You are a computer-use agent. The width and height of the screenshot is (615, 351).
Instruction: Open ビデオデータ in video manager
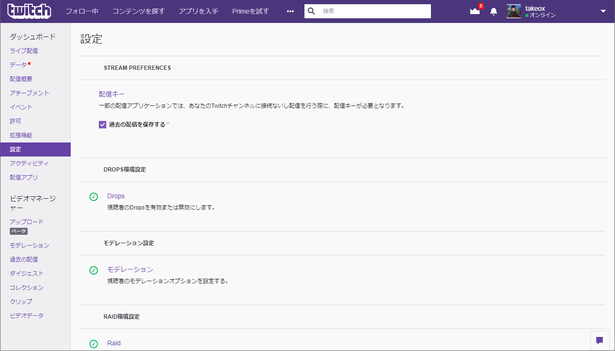[27, 315]
